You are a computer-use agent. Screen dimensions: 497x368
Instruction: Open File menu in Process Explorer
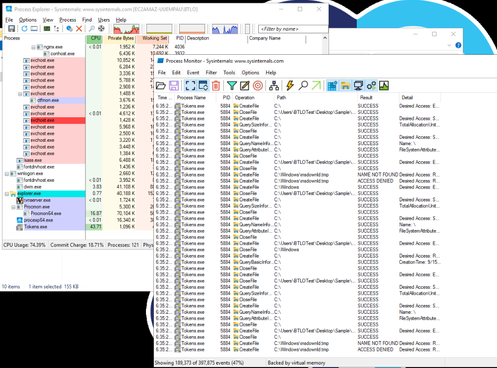[9, 20]
